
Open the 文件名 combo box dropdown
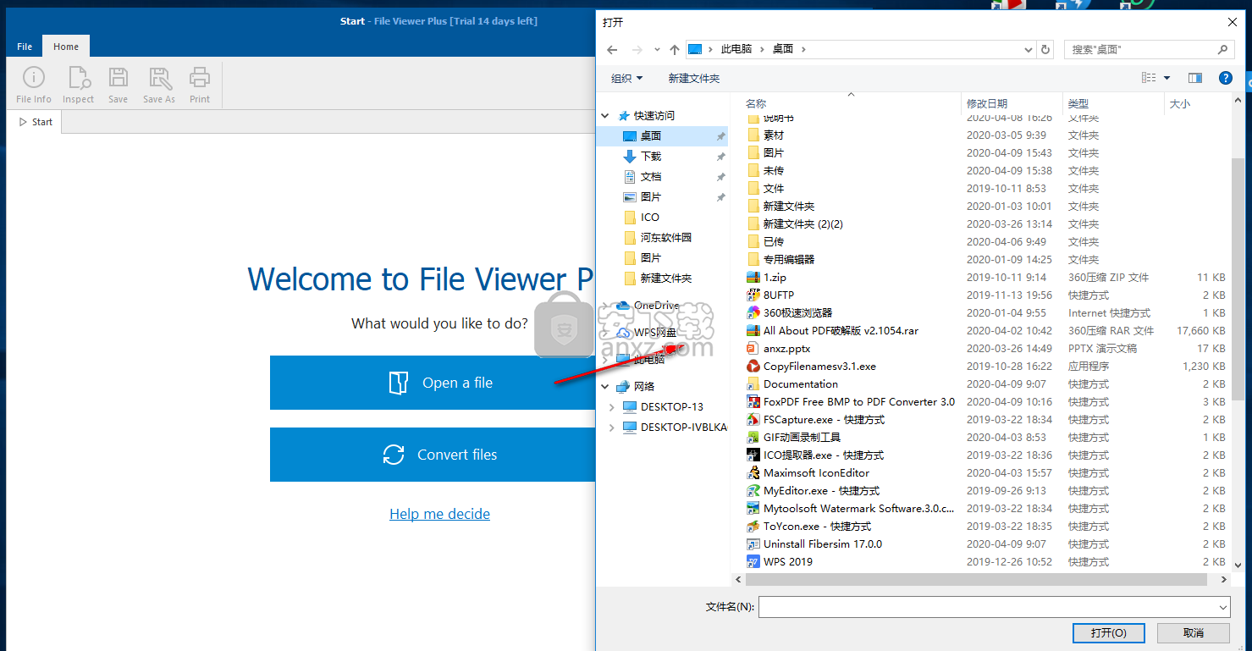tap(1222, 607)
